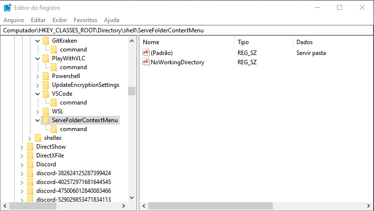Click the tree pane scroll up arrow
Viewport: 374px width, 211px height.
(x=132, y=41)
